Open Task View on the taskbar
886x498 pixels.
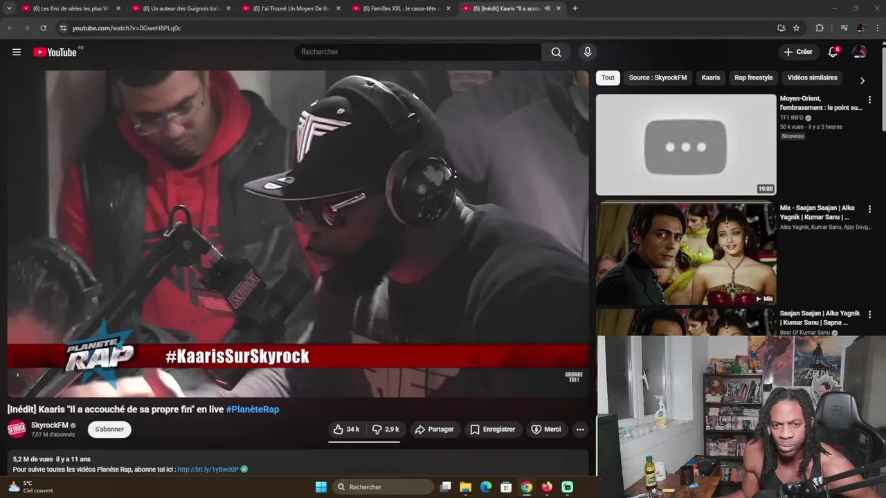point(446,487)
